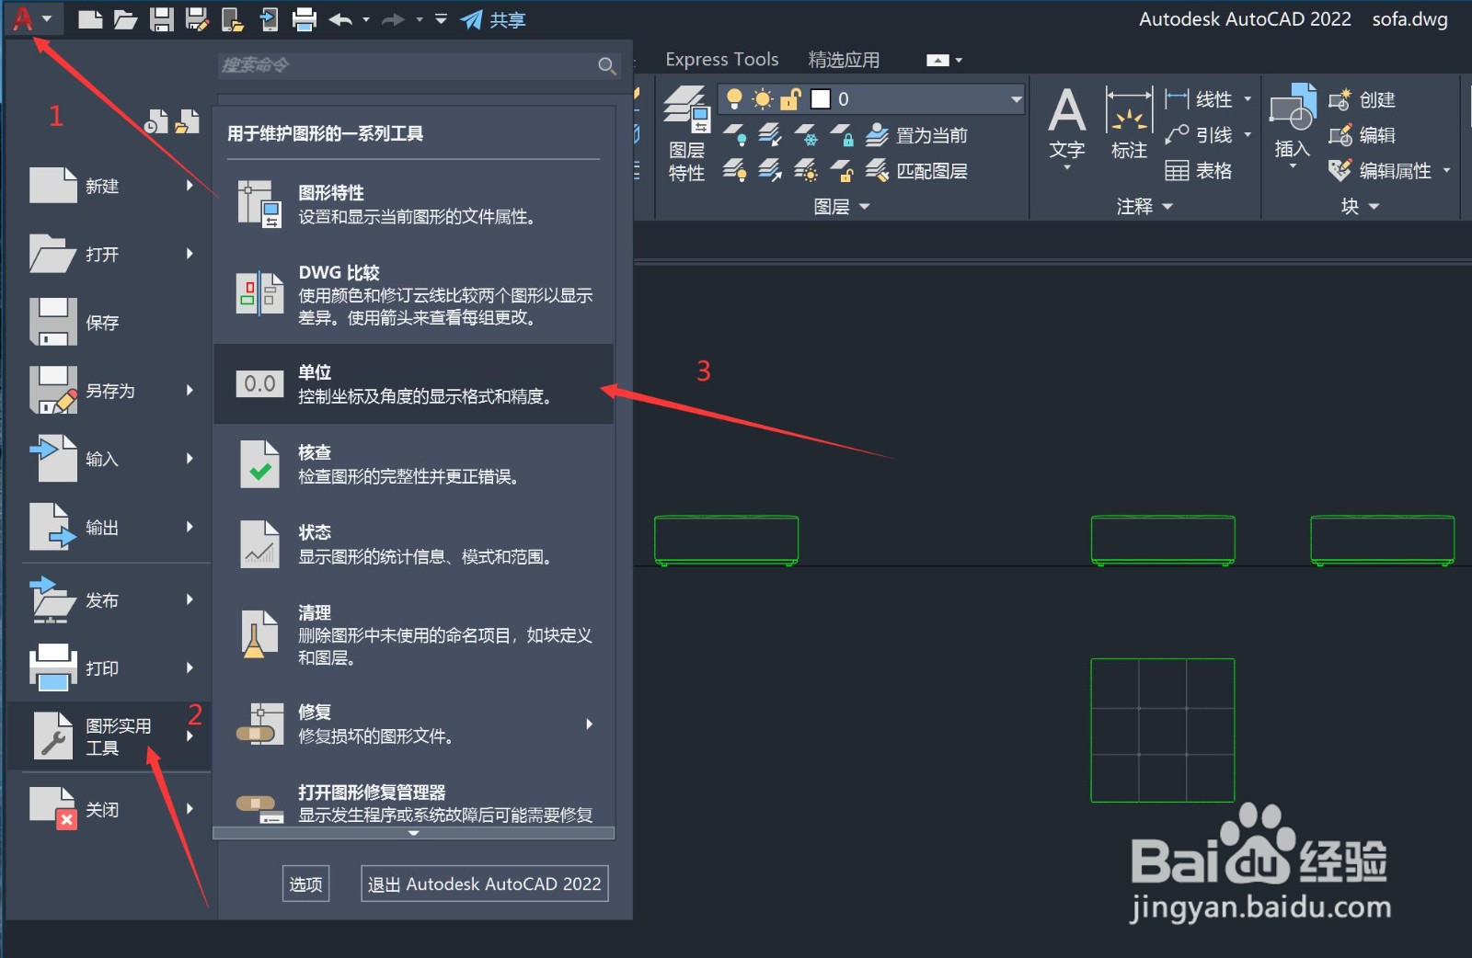The height and width of the screenshot is (958, 1472).
Task: Click the Redo arrow icon
Action: [393, 19]
